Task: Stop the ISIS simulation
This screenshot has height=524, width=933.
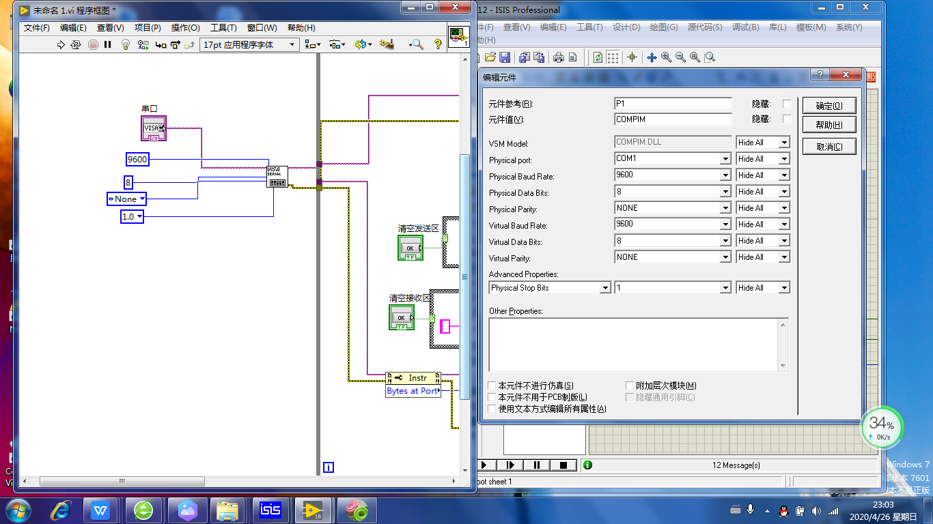Action: click(x=563, y=465)
